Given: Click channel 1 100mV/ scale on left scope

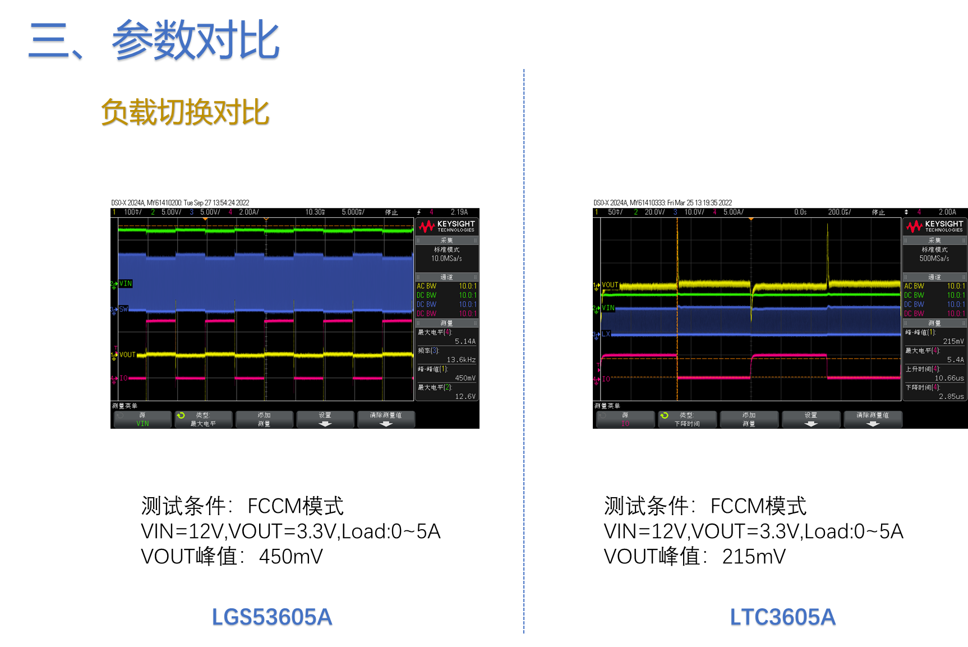Looking at the screenshot, I should coord(133,212).
